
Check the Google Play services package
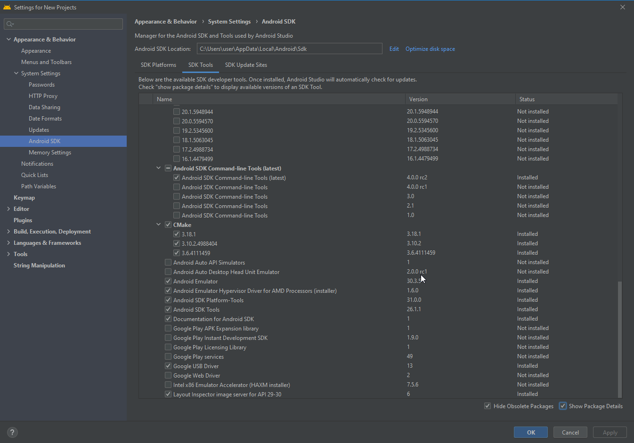pyautogui.click(x=168, y=356)
